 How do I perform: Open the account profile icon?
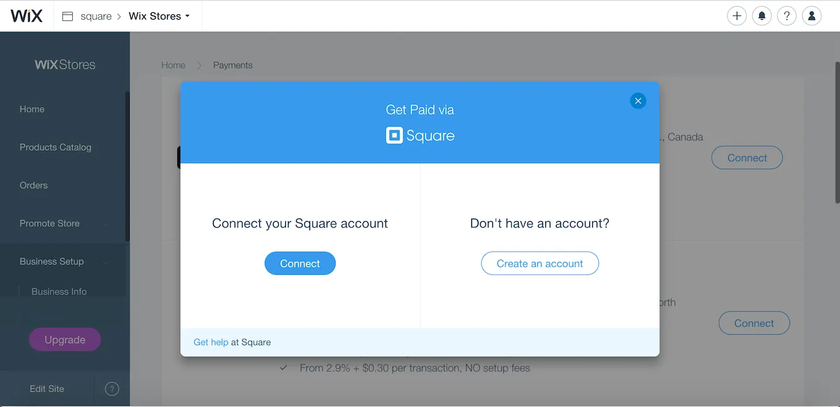[811, 15]
